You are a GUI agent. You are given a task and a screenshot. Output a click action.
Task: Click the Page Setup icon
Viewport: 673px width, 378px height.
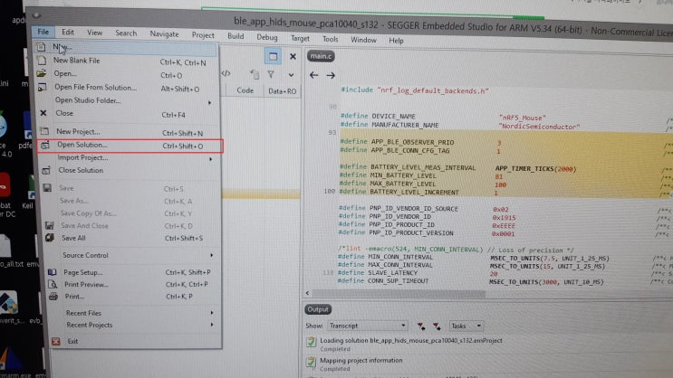click(x=52, y=271)
